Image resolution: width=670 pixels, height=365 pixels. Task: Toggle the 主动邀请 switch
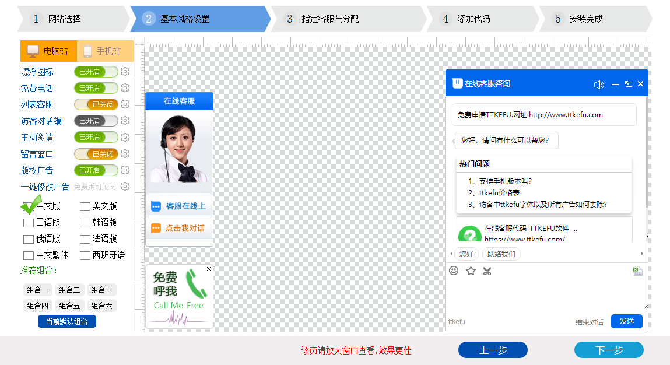[96, 137]
